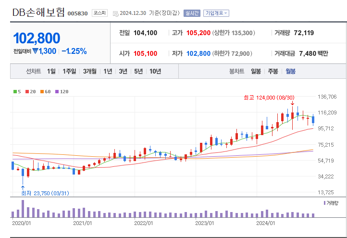The width and height of the screenshot is (347, 238).
Task: Click the 116,209 price axis label
Action: (327, 113)
